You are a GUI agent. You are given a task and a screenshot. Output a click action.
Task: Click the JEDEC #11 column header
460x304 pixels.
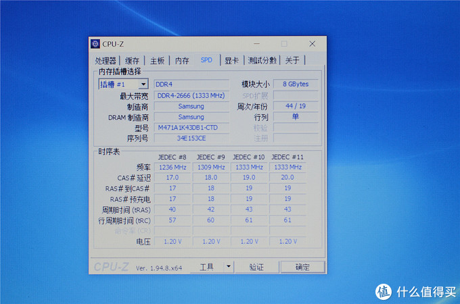click(287, 157)
